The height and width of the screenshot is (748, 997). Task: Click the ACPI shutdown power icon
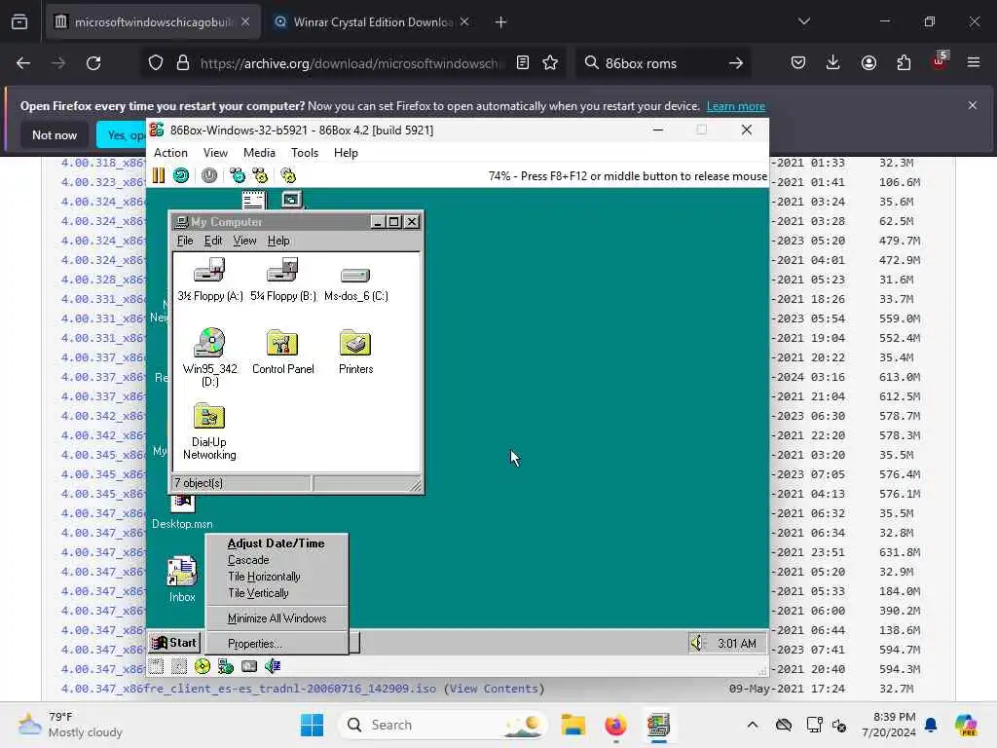coord(209,175)
